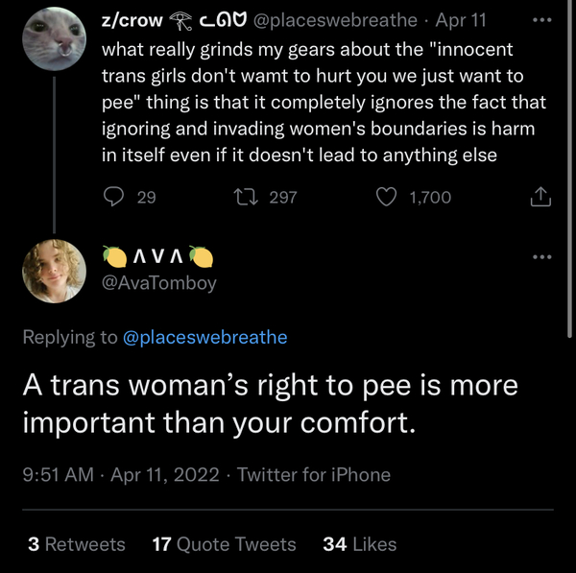The image size is (576, 573).
Task: Click the @AvaTomboy username
Action: pos(159,283)
